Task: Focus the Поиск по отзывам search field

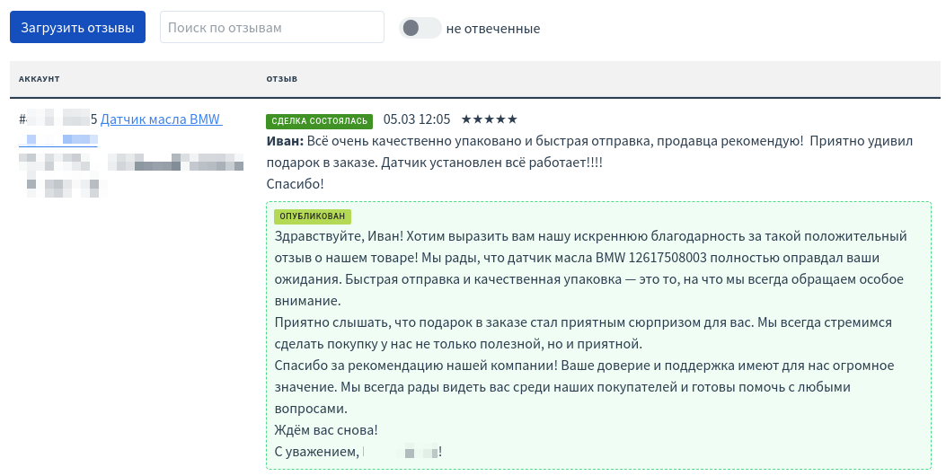Action: coord(271,27)
